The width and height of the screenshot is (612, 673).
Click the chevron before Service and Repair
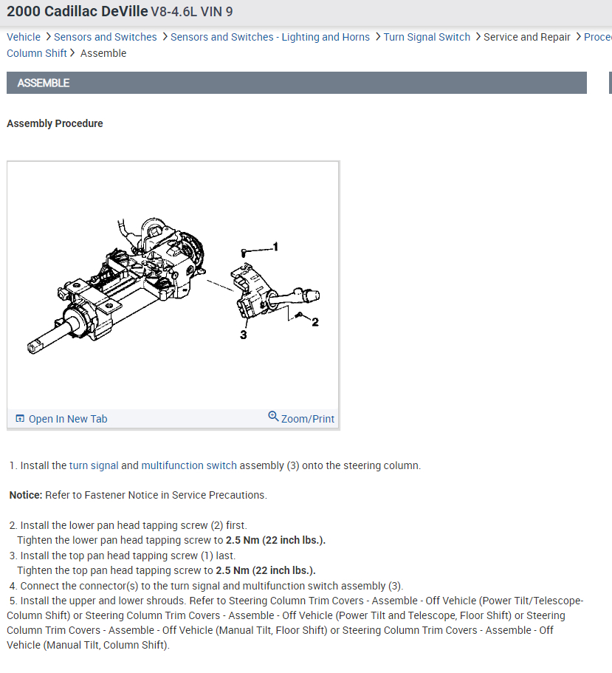point(478,37)
